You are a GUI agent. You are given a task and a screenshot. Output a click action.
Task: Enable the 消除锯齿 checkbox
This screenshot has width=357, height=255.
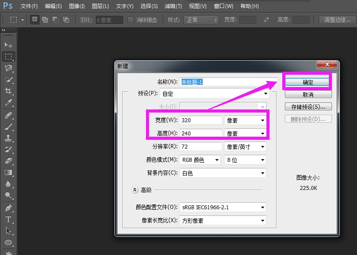coord(130,19)
